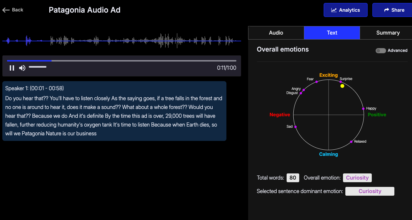
Task: Mute using the speaker volume icon
Action: coord(22,68)
